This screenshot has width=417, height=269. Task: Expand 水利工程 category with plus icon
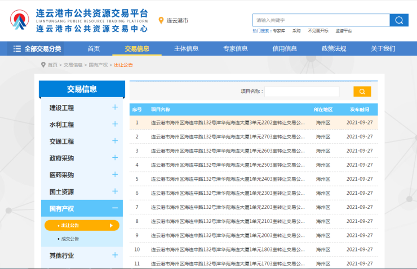click(115, 124)
